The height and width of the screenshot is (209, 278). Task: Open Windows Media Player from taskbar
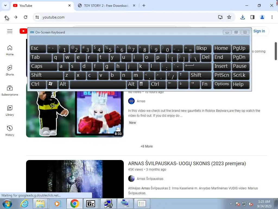57,204
